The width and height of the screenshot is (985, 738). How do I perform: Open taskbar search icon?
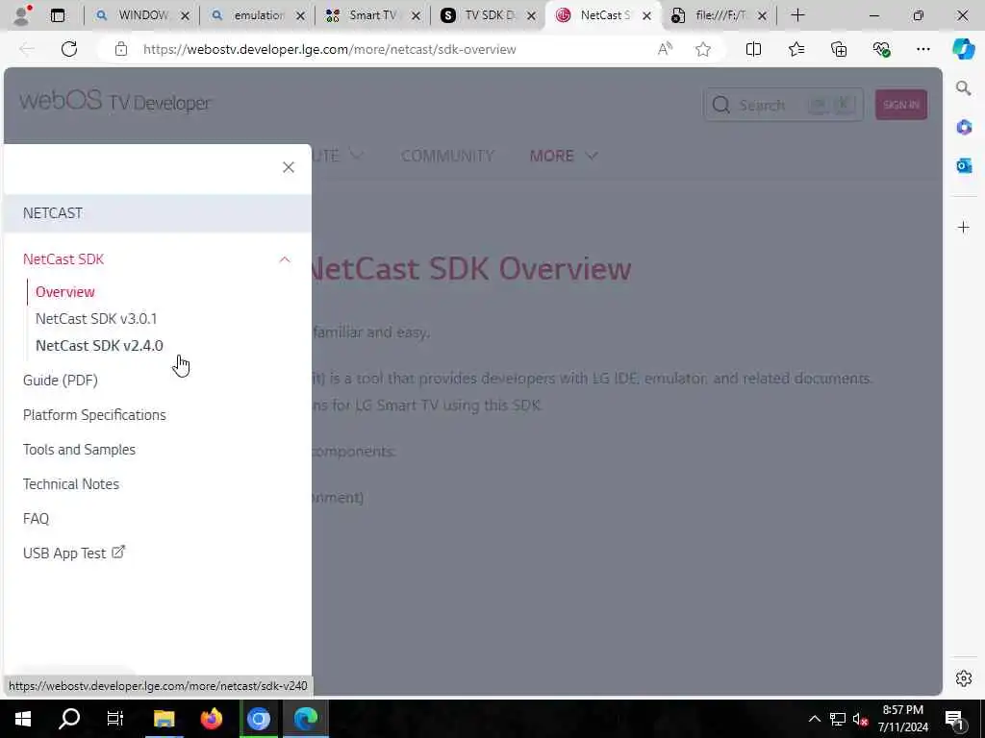(x=69, y=719)
